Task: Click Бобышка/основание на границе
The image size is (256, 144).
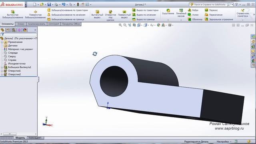Action: point(66,19)
